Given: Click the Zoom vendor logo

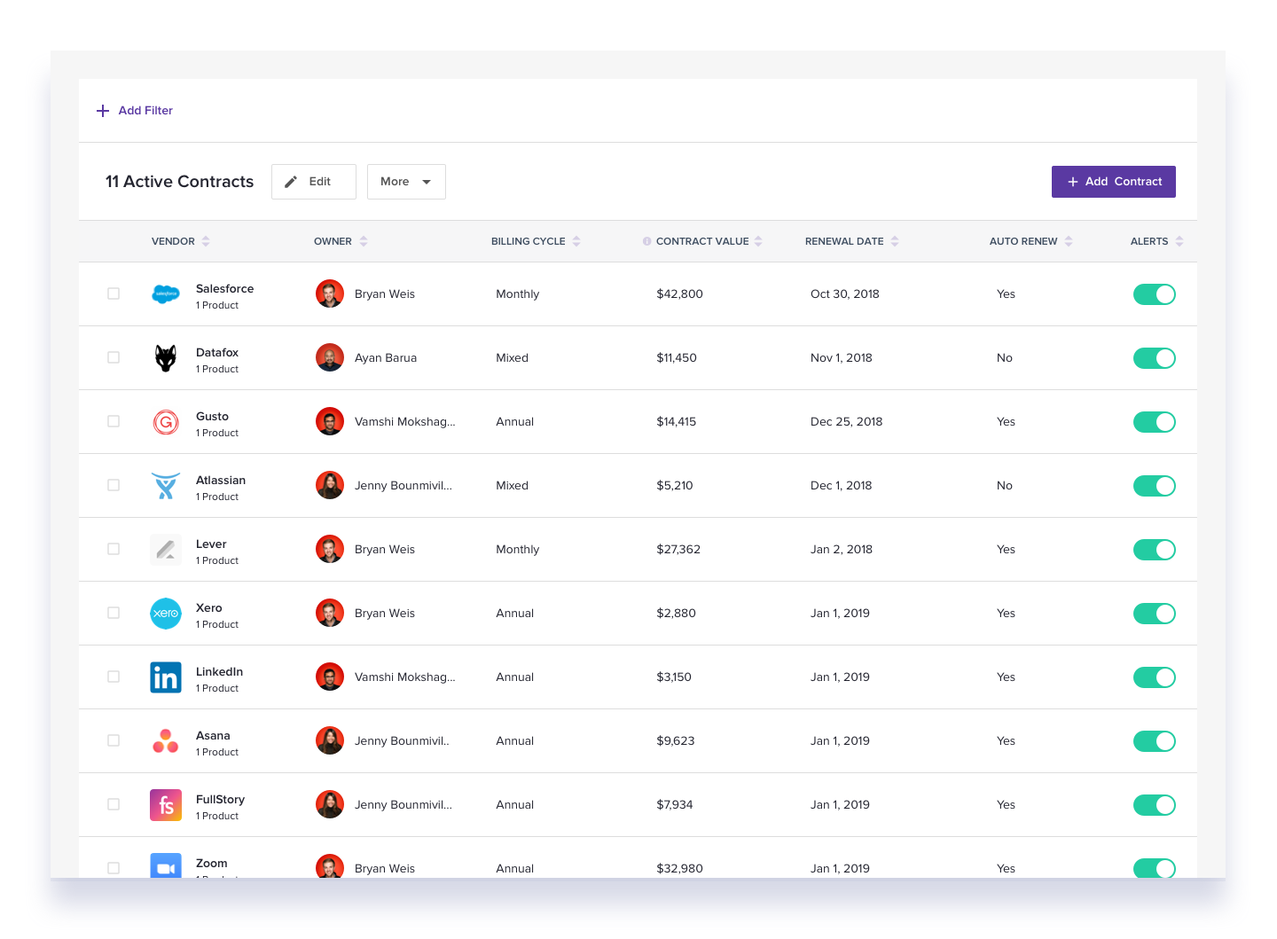Looking at the screenshot, I should [x=166, y=865].
